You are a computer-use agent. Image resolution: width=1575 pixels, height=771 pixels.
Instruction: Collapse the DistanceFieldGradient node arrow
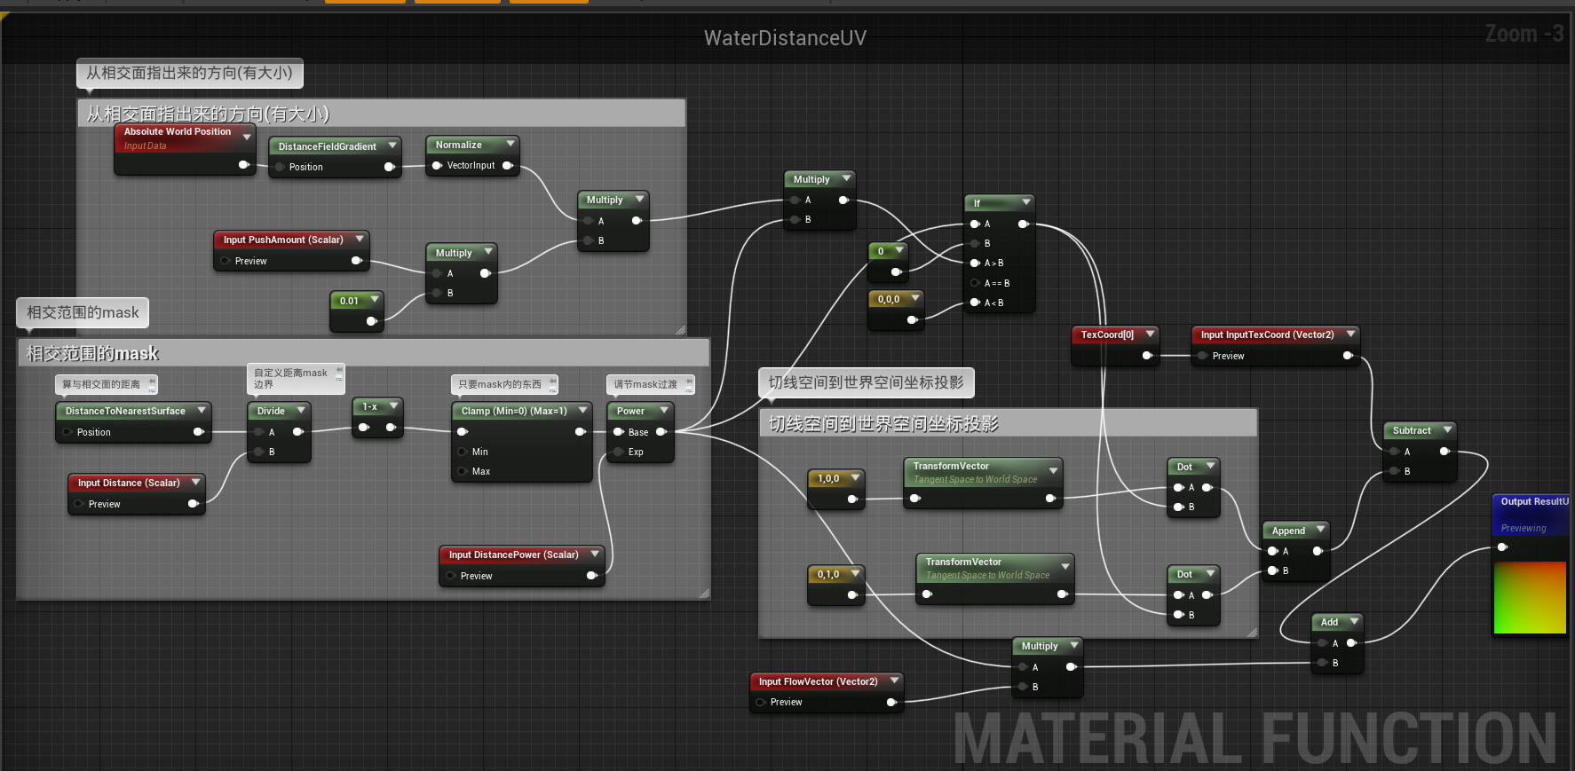click(392, 146)
